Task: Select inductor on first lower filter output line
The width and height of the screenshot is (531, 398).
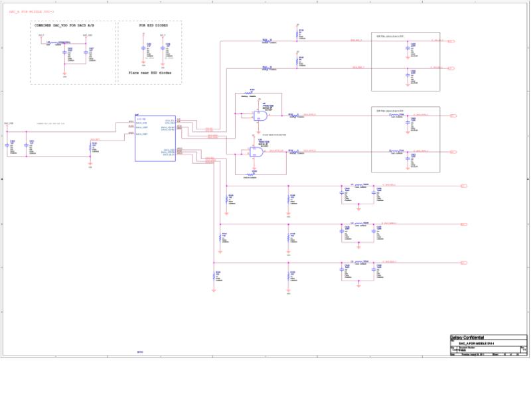Action: pos(359,185)
